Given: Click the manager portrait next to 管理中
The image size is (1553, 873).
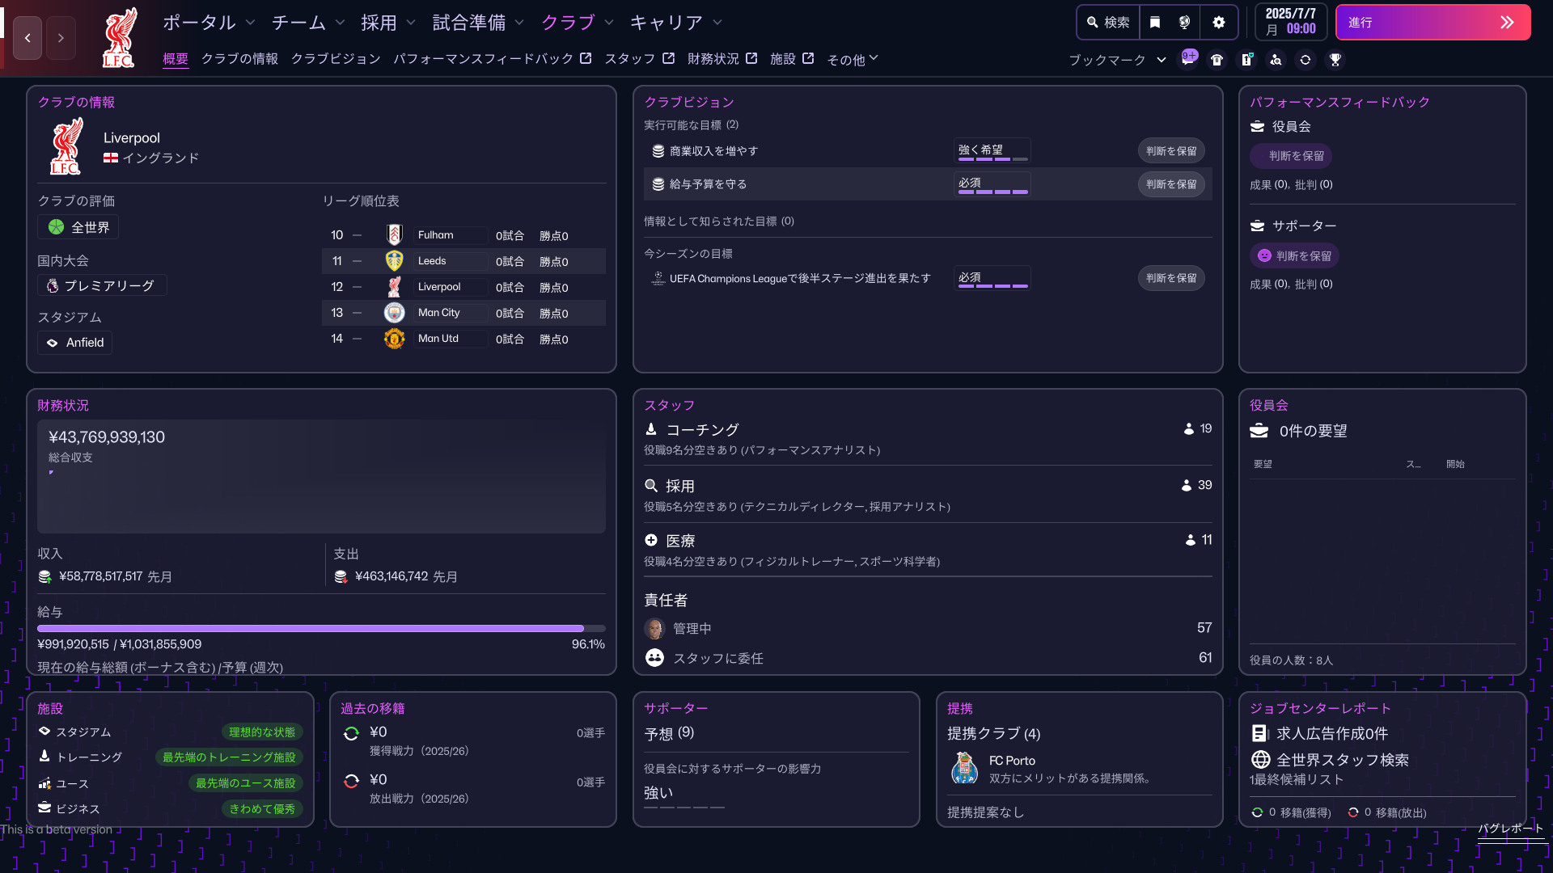Looking at the screenshot, I should tap(654, 628).
